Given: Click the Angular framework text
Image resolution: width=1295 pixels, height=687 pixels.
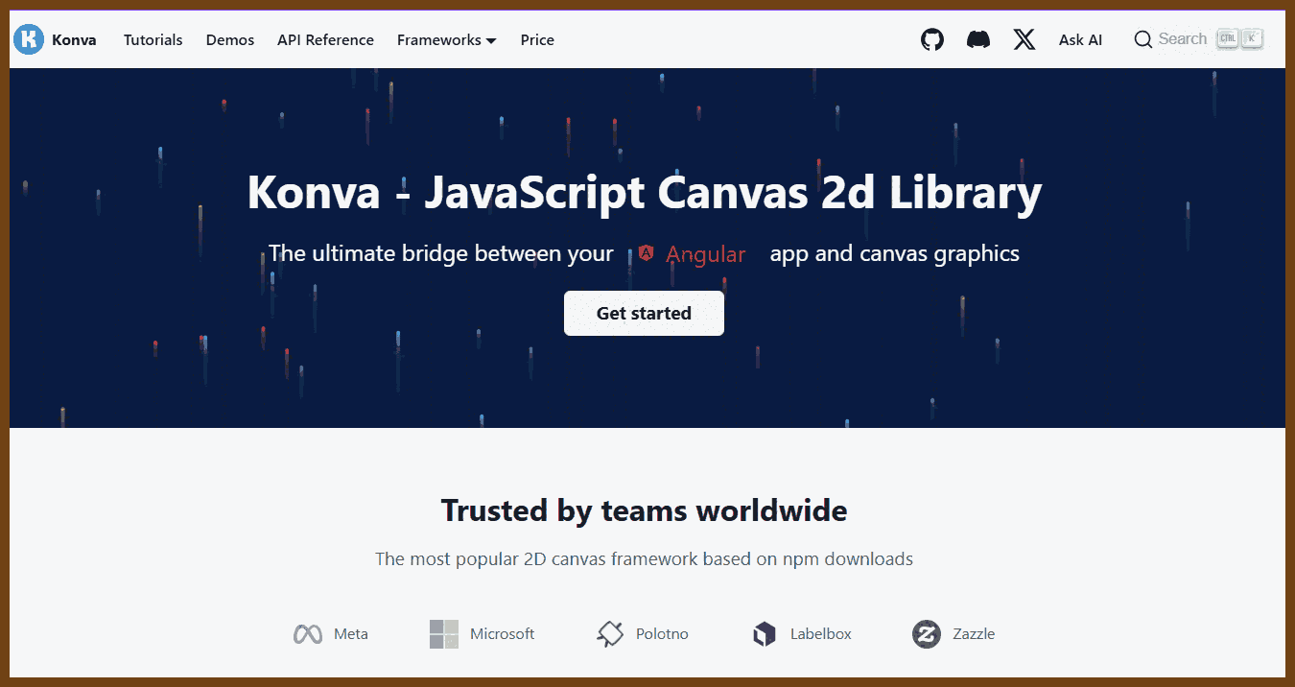Looking at the screenshot, I should click(705, 254).
